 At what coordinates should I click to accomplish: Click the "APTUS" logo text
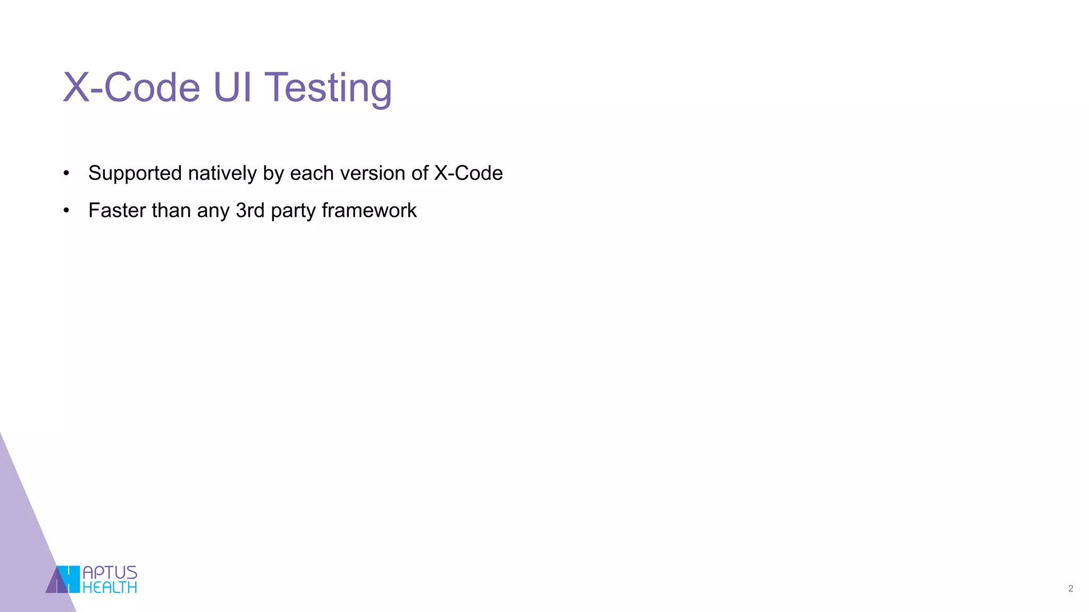click(x=110, y=572)
